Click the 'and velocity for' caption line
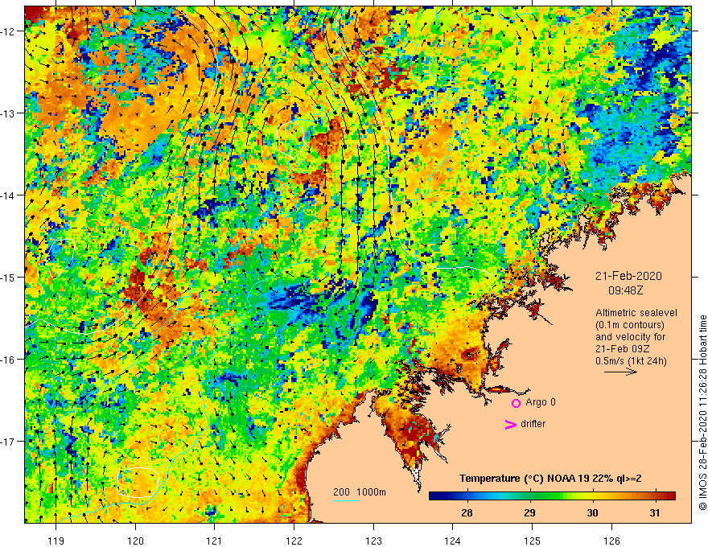Image resolution: width=708 pixels, height=547 pixels. pos(630,337)
